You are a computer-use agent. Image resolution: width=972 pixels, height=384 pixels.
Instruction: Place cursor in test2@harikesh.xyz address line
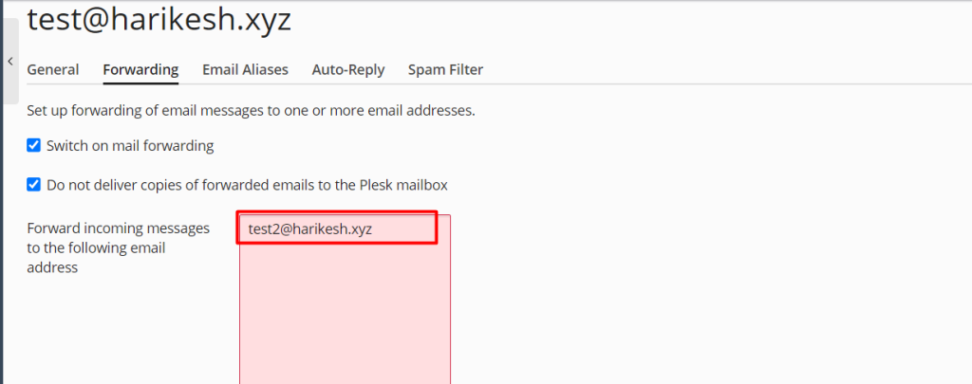coord(337,229)
